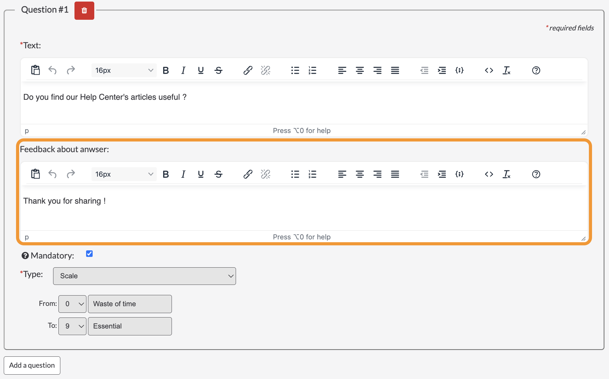Click Clear formatting icon in Feedback editor toolbar
This screenshot has width=609, height=379.
[507, 174]
